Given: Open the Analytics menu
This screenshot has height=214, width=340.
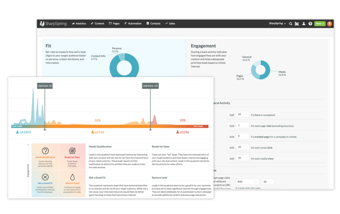Looking at the screenshot, I should click(x=79, y=23).
